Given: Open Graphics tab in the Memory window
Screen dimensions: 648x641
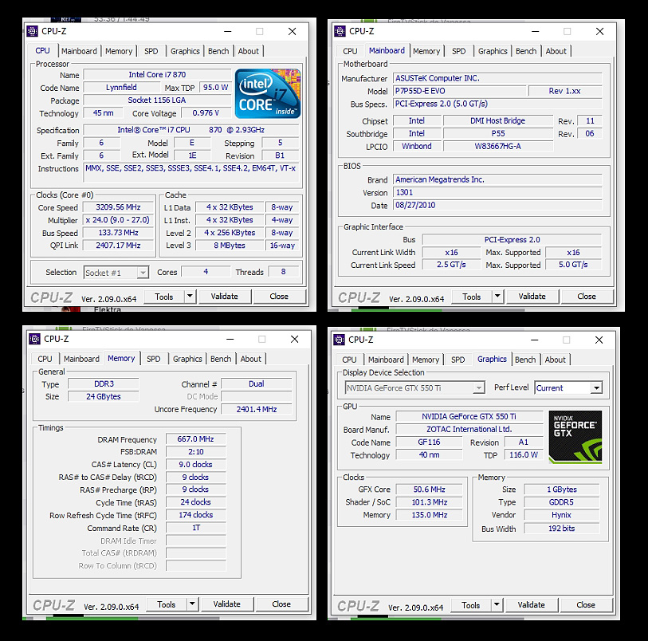Looking at the screenshot, I should (187, 359).
